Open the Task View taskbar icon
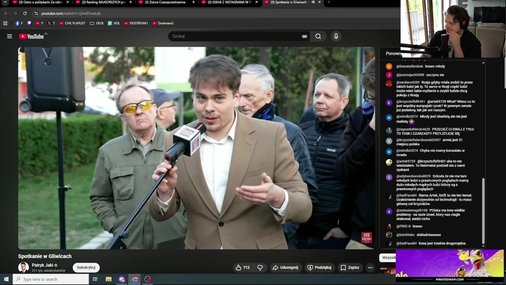This screenshot has height=285, width=506. 95,279
